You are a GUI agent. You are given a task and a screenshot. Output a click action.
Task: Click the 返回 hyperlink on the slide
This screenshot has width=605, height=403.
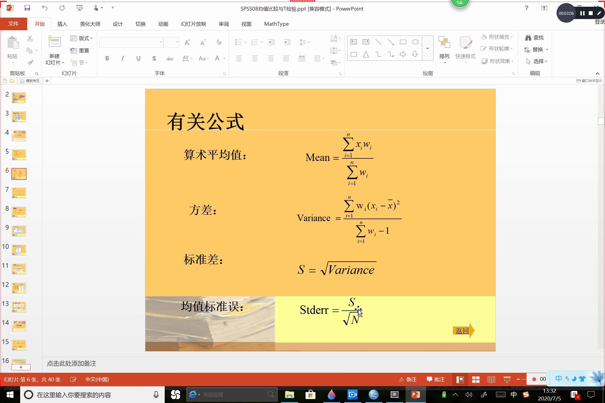coord(461,330)
